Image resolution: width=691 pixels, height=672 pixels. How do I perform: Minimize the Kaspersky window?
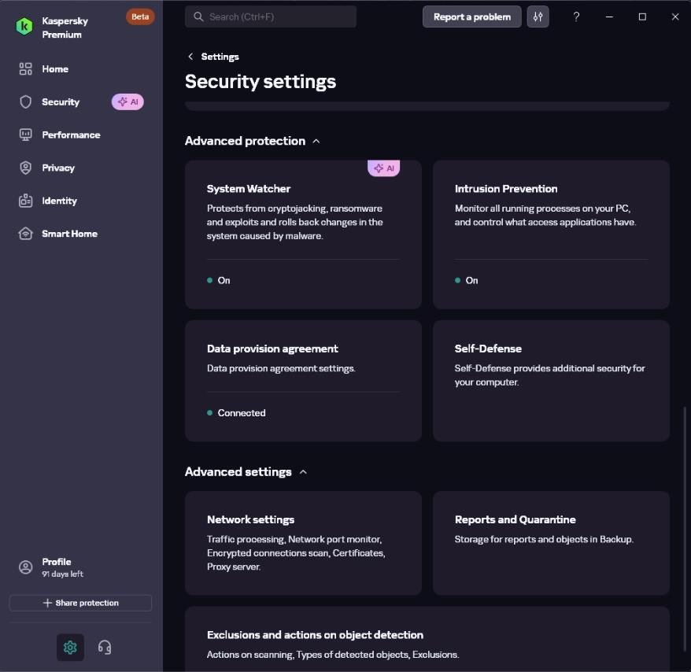[x=609, y=17]
